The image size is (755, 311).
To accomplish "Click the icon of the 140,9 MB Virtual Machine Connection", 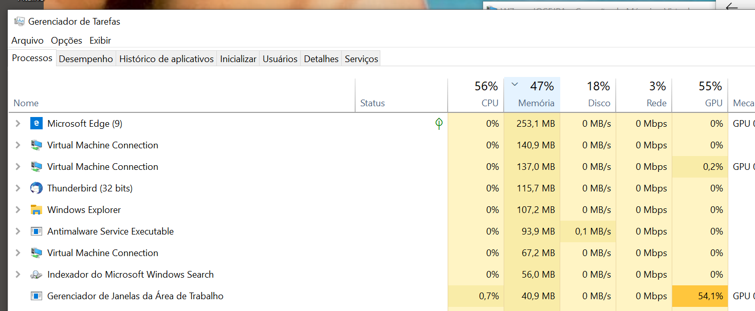I will pyautogui.click(x=36, y=145).
